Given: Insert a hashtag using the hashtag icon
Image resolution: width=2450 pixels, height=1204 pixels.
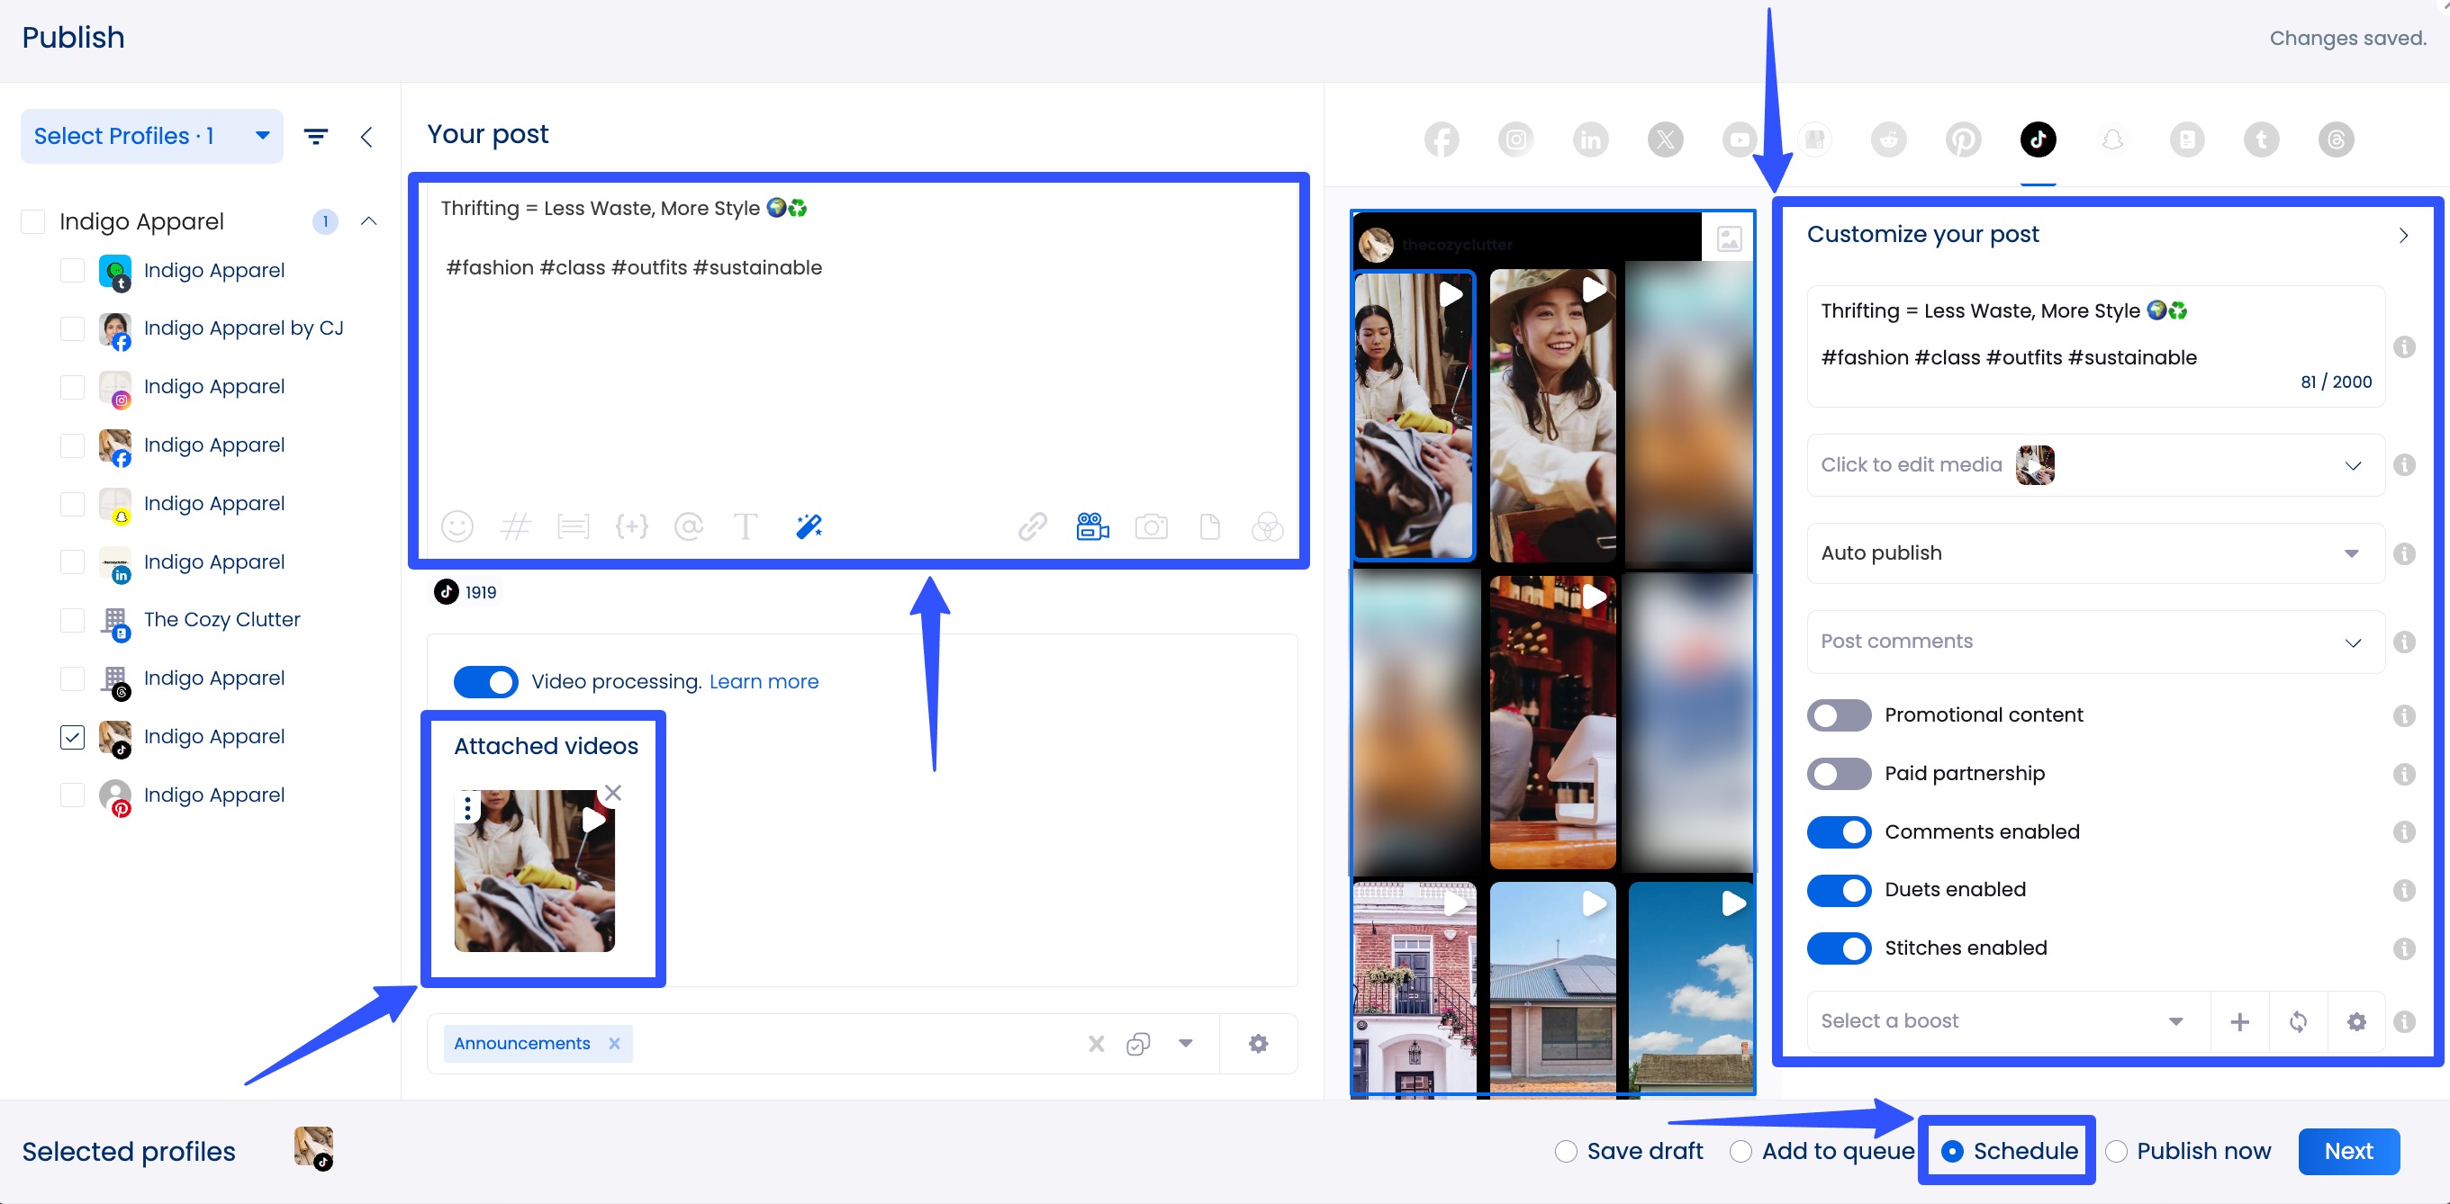Looking at the screenshot, I should pos(517,526).
